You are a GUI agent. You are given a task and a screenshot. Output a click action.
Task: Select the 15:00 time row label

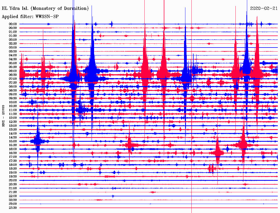(13, 141)
